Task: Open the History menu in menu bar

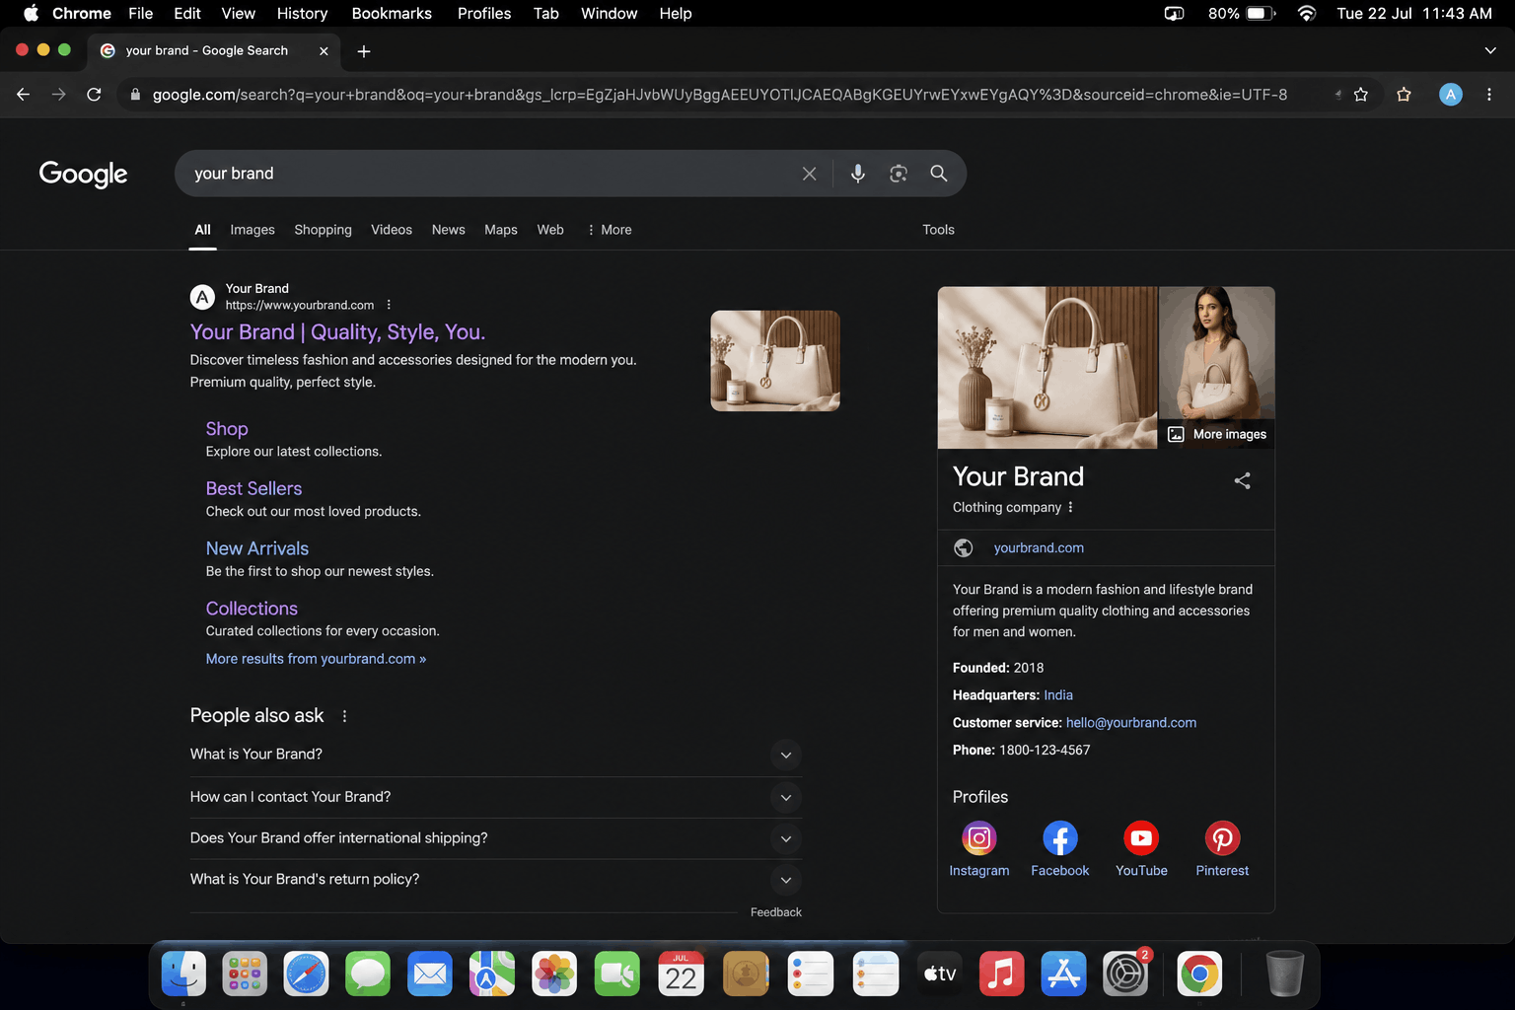Action: point(302,14)
